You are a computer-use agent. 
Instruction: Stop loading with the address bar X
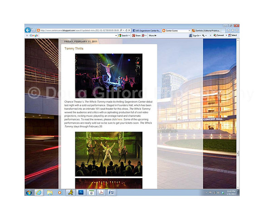(x=129, y=30)
